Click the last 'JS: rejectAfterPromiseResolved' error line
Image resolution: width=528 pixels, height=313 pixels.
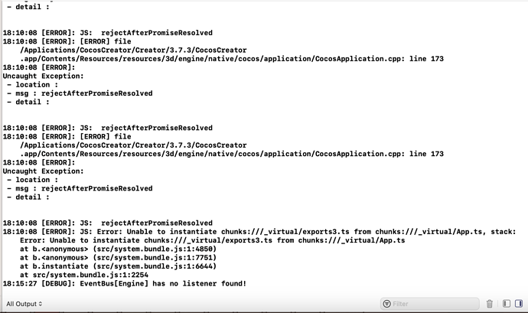[108, 223]
